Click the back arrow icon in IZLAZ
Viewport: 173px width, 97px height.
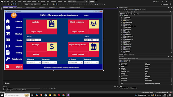click(7, 67)
